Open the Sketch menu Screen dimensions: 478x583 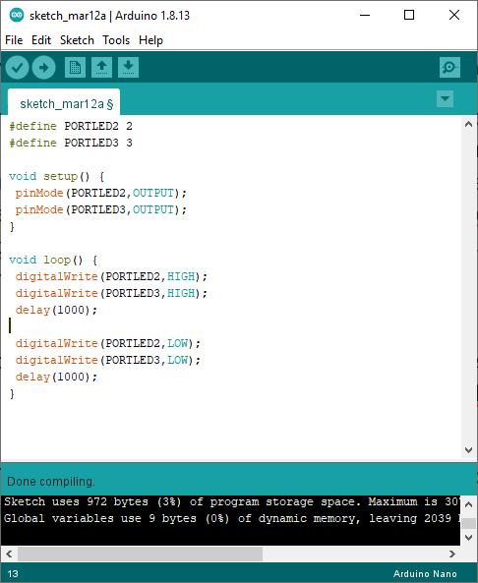(77, 40)
